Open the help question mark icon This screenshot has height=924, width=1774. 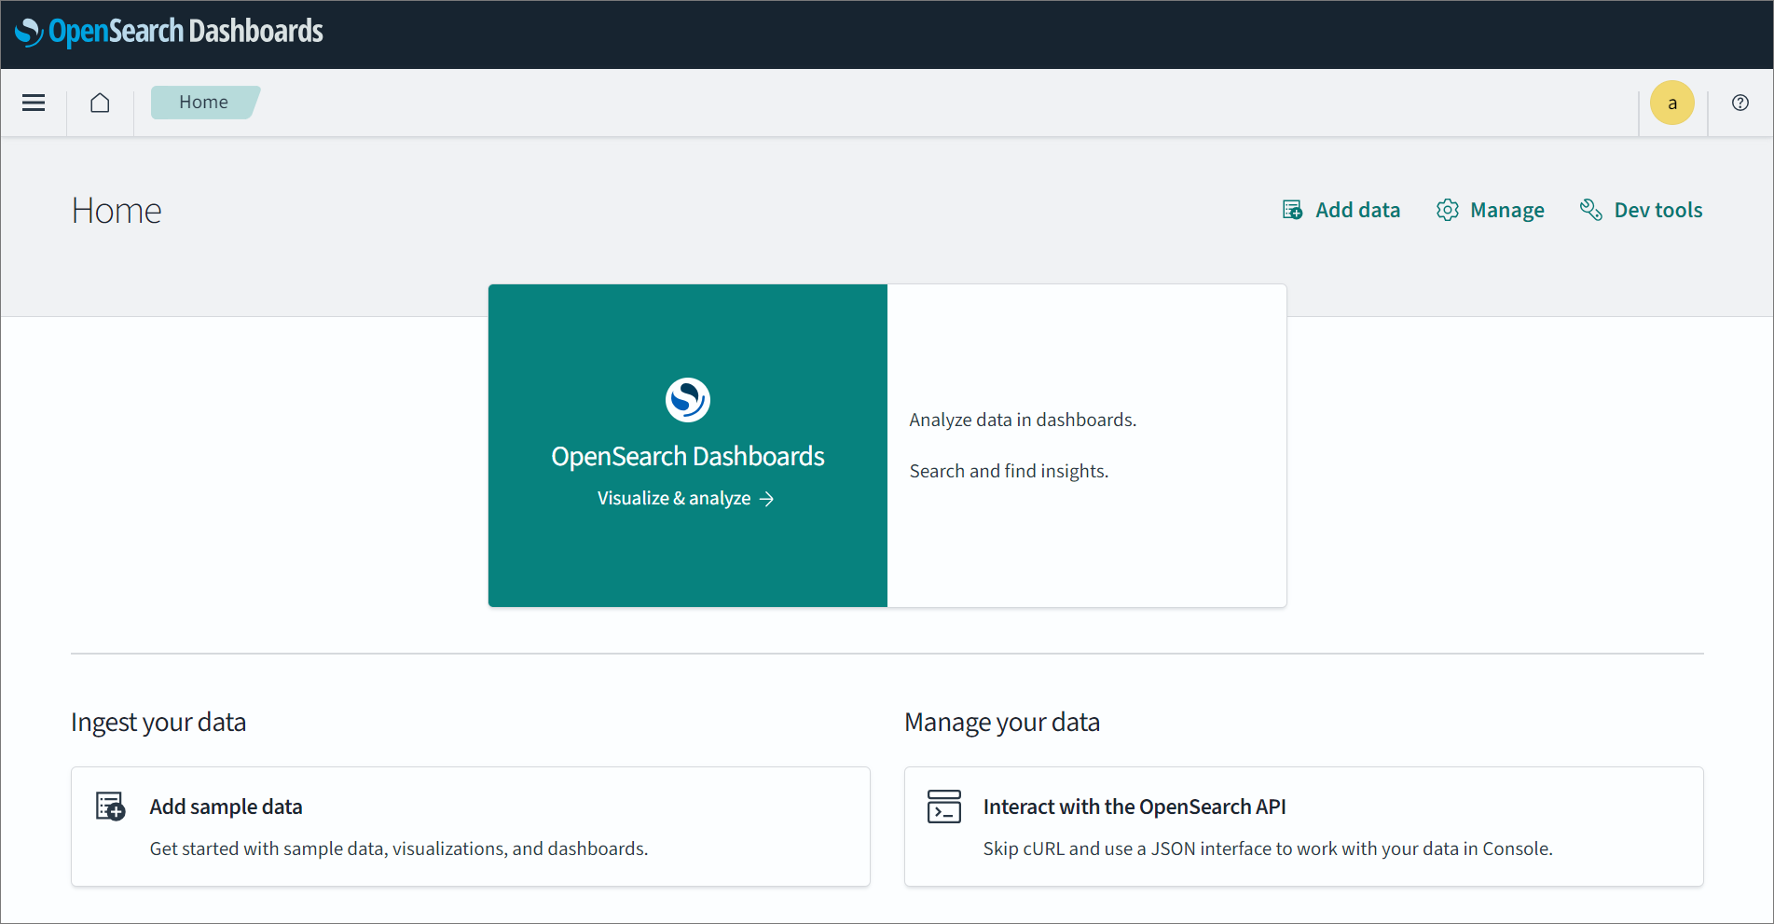coord(1740,103)
